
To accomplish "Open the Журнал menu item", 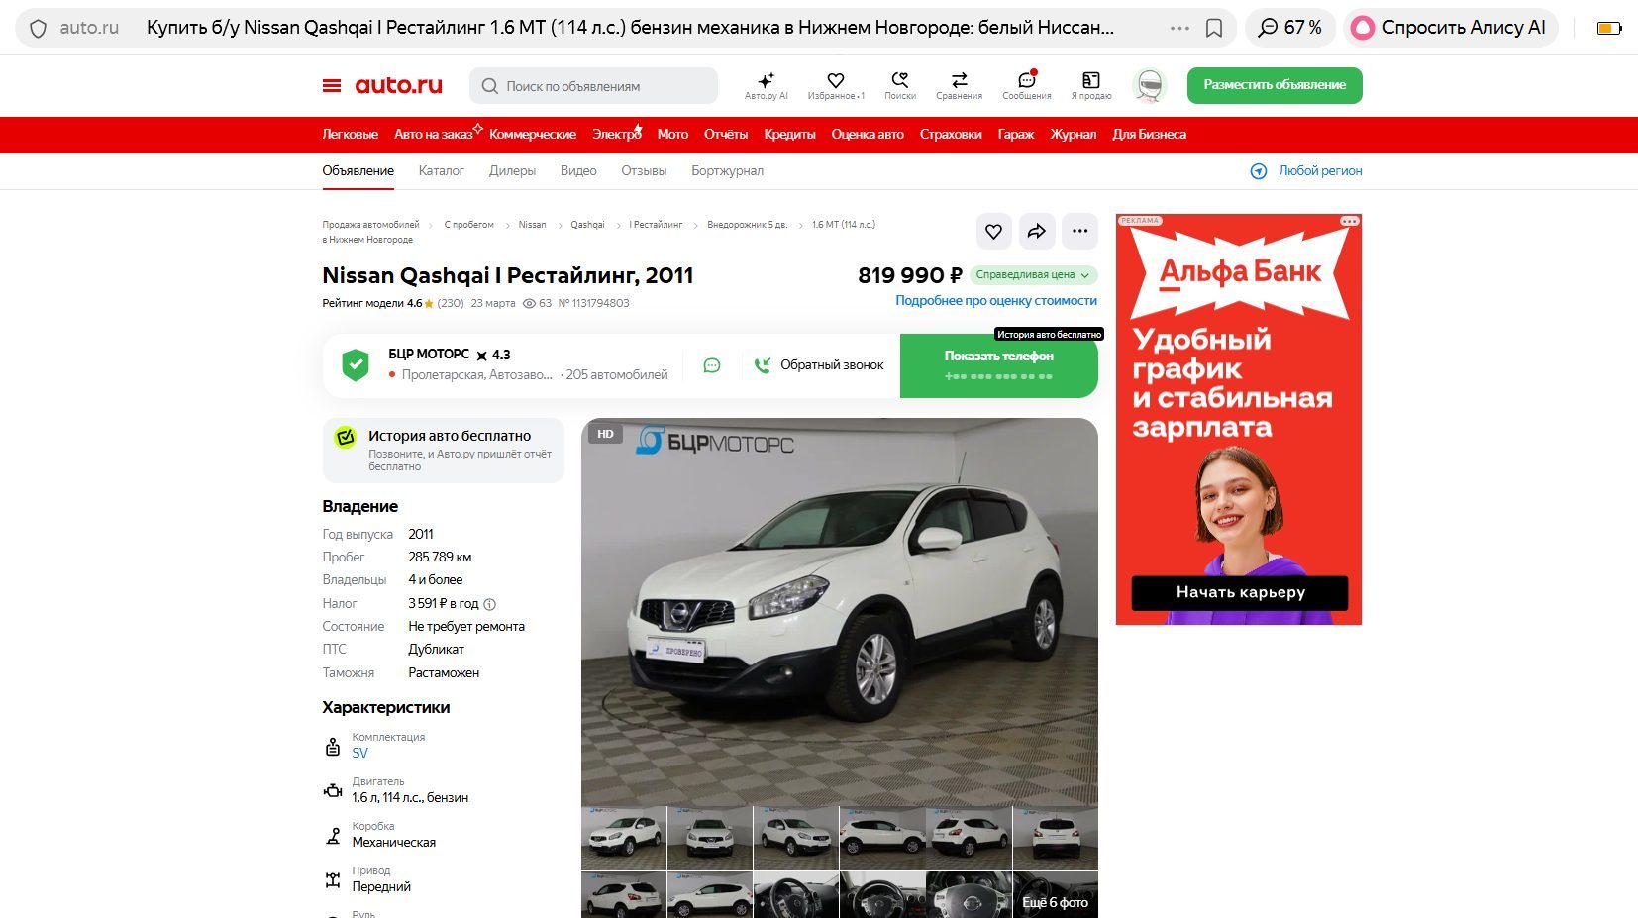I will pos(1074,135).
